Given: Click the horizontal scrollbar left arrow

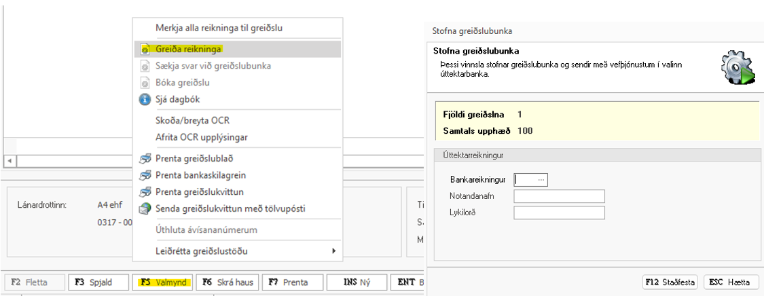Looking at the screenshot, I should click(9, 161).
